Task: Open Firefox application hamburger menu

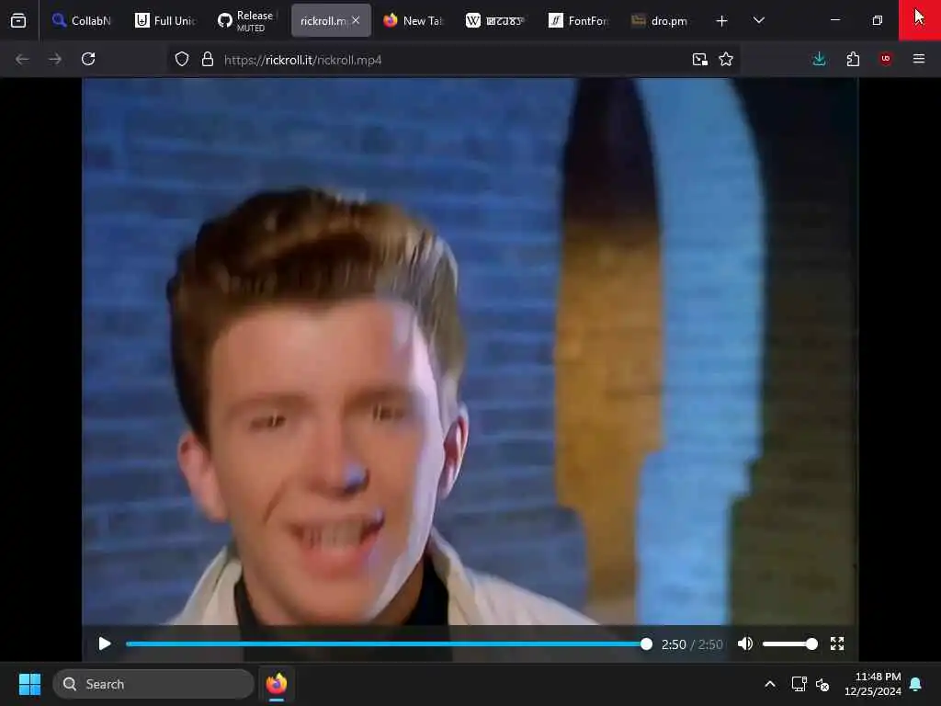Action: [x=919, y=59]
